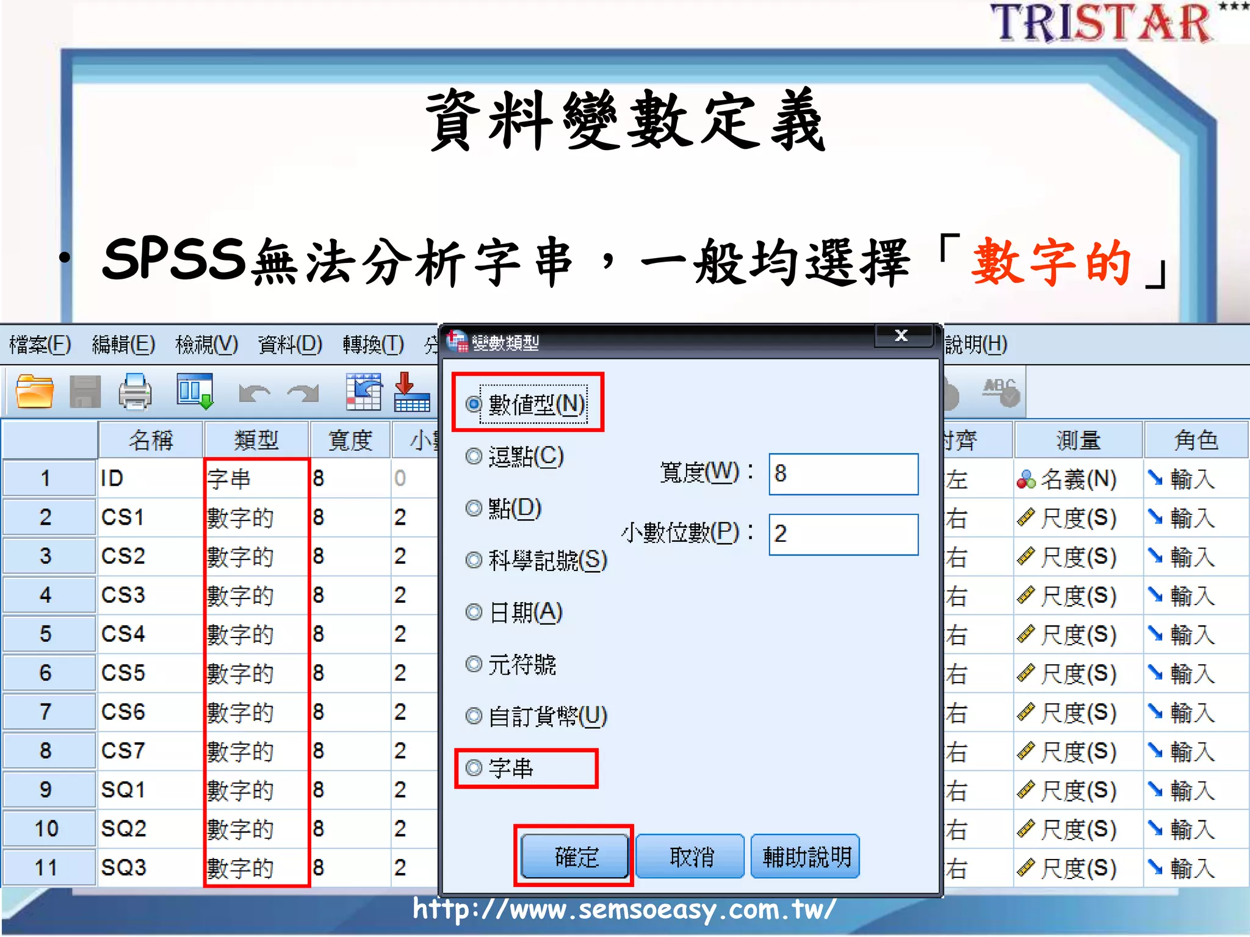Click the variable type dialog title icon
The height and width of the screenshot is (937, 1250).
(x=457, y=341)
